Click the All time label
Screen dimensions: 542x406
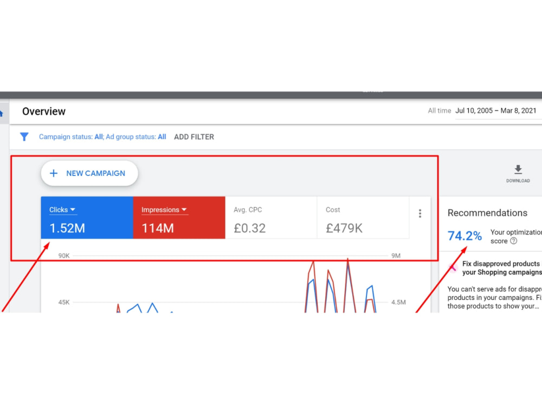coord(440,111)
